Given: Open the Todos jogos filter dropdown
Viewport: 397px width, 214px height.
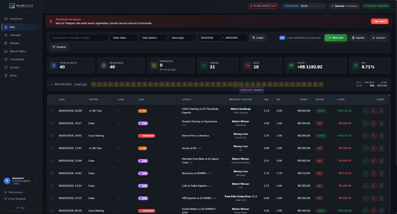Looking at the screenshot, I should point(182,38).
